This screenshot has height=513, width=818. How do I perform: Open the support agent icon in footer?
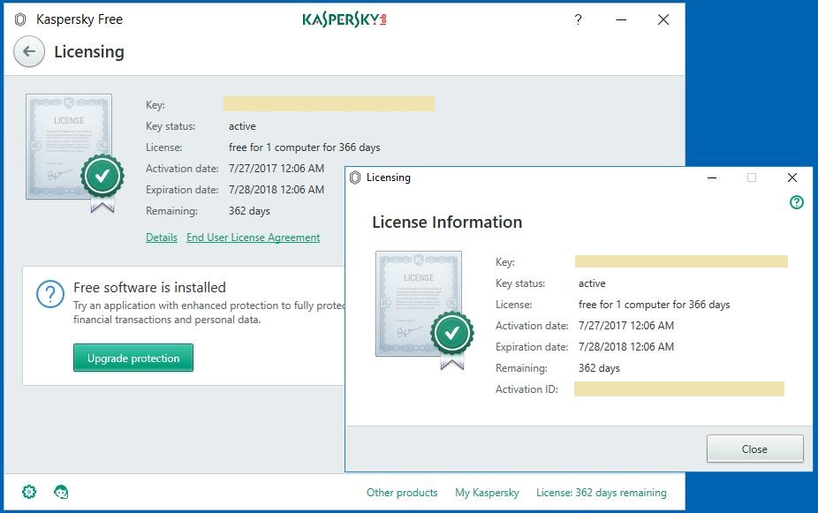pyautogui.click(x=61, y=492)
